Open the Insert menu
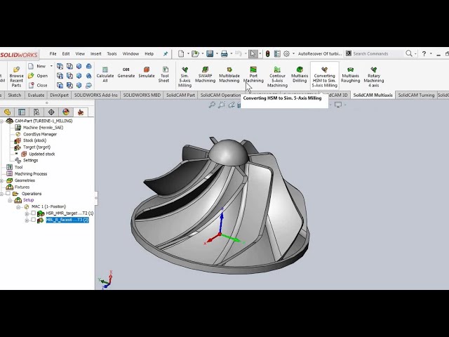Screen dimensions: 449x337 [95, 53]
